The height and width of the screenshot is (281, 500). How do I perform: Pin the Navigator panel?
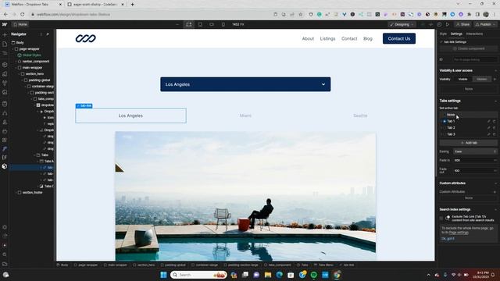(48, 34)
